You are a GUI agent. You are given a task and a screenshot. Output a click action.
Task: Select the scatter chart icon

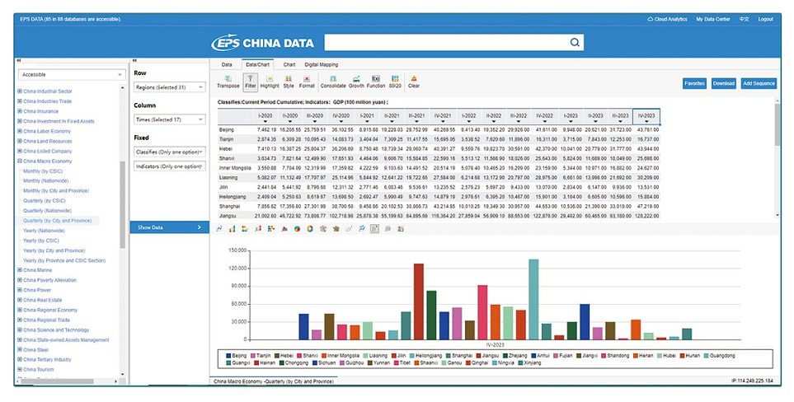[x=349, y=228]
